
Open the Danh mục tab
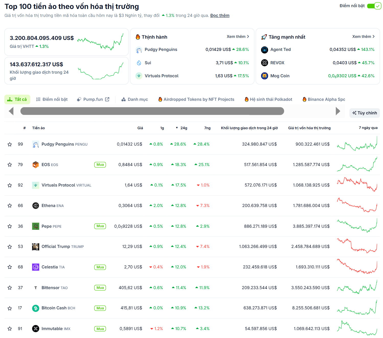click(135, 99)
